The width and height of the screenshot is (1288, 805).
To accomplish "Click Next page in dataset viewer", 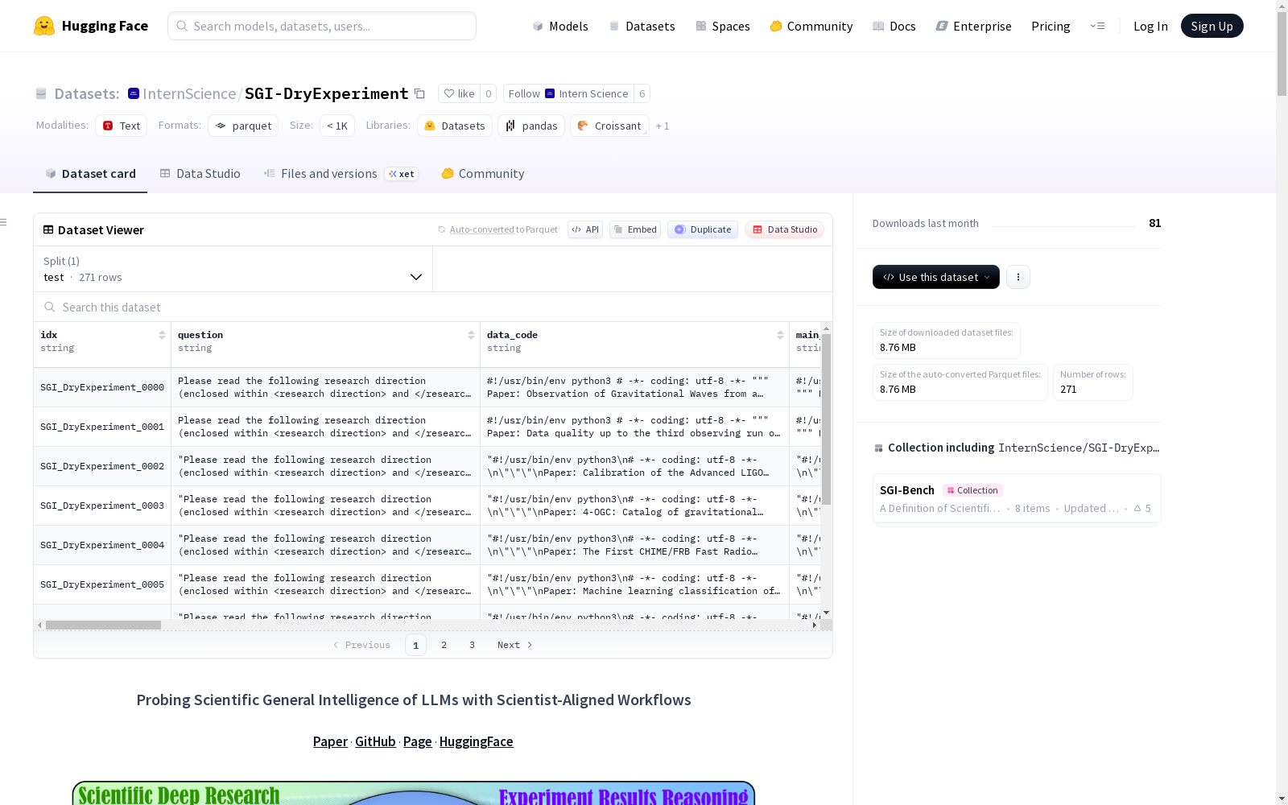I will pos(514,645).
